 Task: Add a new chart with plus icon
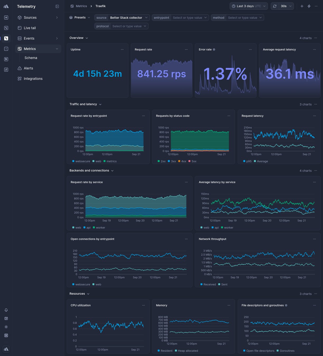pos(302,6)
